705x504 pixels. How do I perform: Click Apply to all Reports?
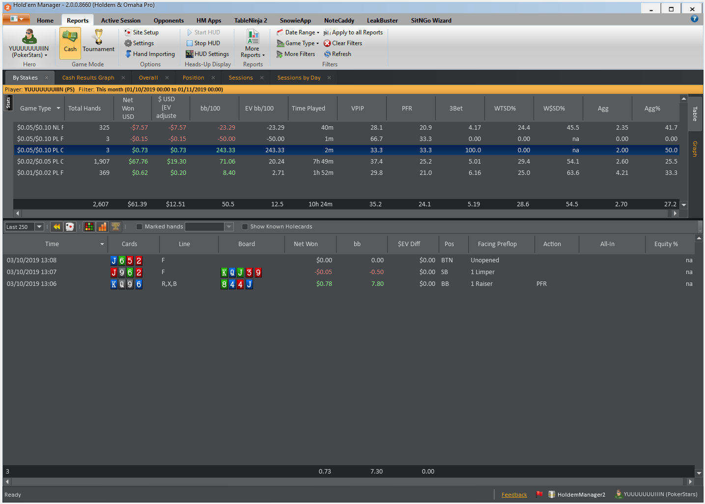tap(353, 32)
